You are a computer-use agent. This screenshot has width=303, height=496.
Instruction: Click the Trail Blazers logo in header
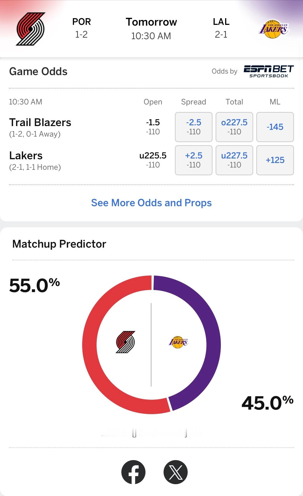[x=31, y=29]
